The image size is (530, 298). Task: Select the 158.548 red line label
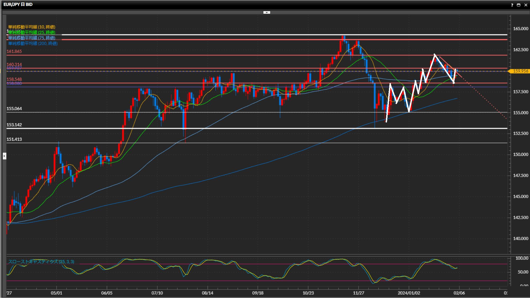coord(14,79)
